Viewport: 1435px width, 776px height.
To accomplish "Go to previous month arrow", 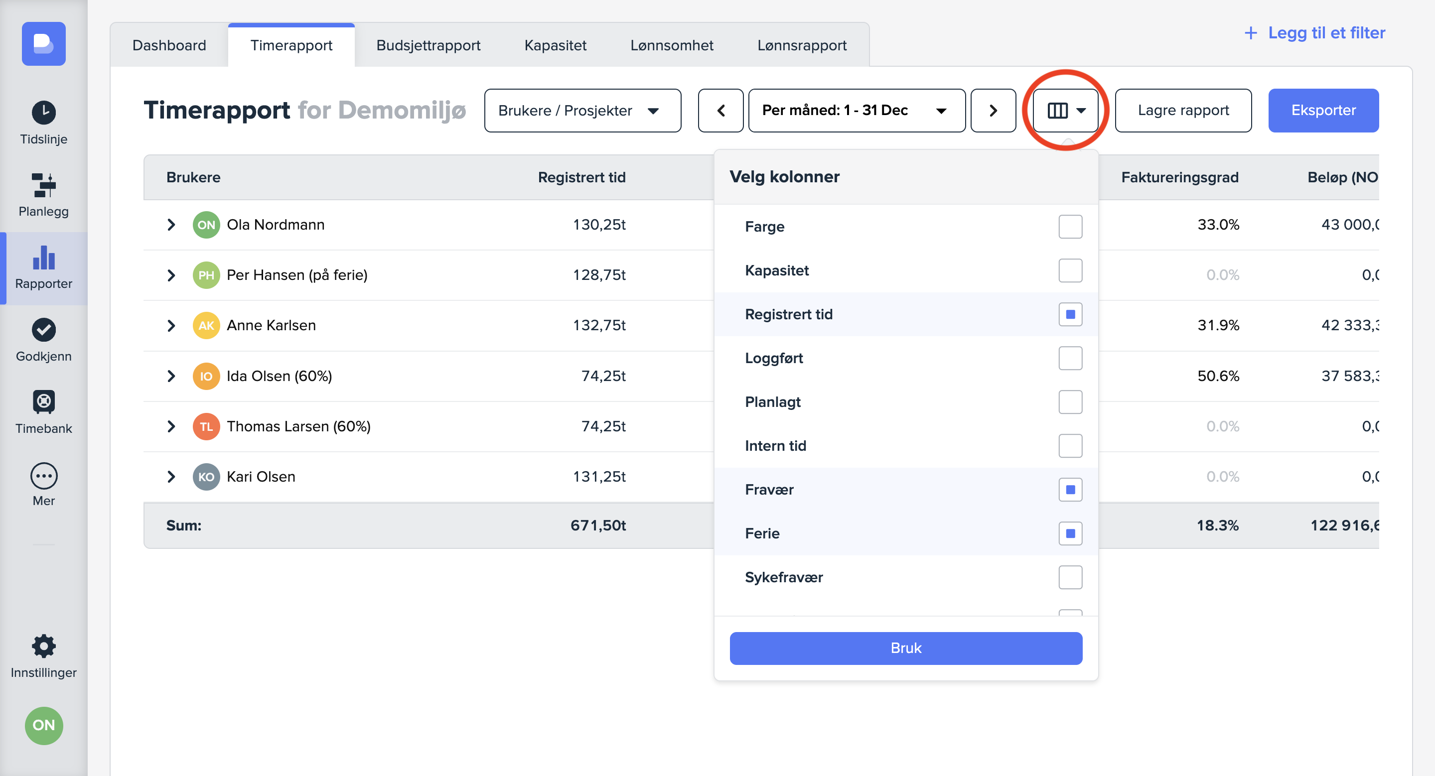I will point(720,110).
